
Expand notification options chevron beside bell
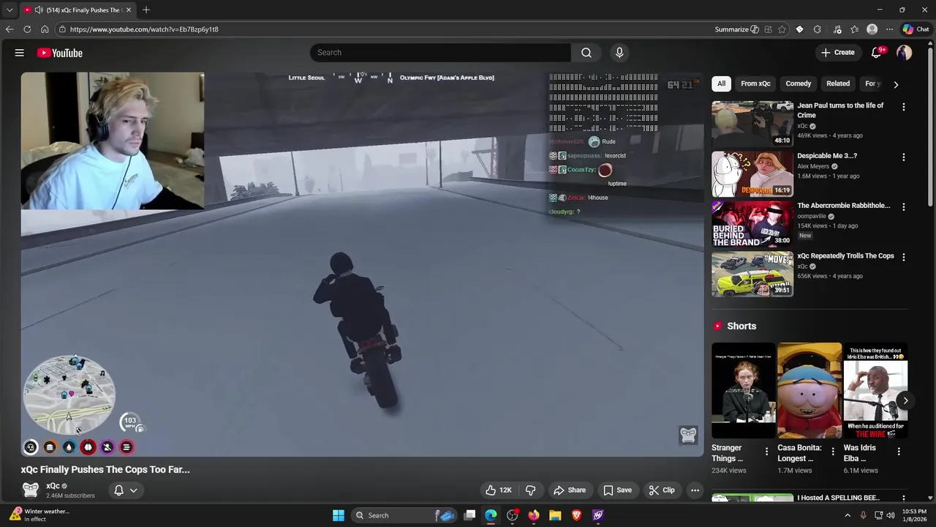pyautogui.click(x=133, y=490)
